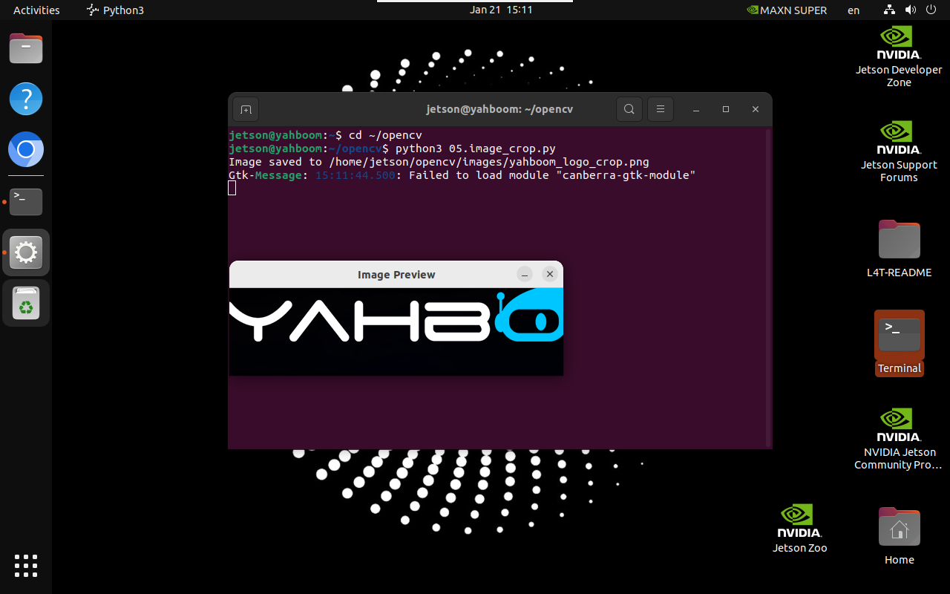Click the saved image path line
Image resolution: width=950 pixels, height=594 pixels.
(x=439, y=162)
